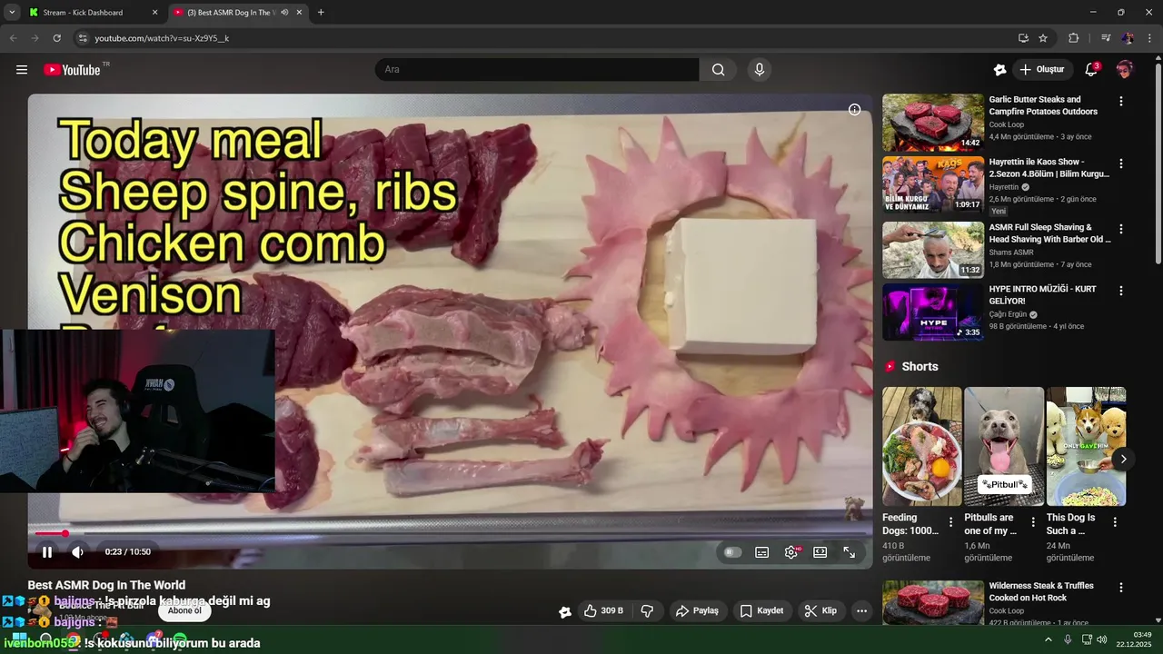The image size is (1163, 654).
Task: Mute the video volume
Action: (78, 551)
